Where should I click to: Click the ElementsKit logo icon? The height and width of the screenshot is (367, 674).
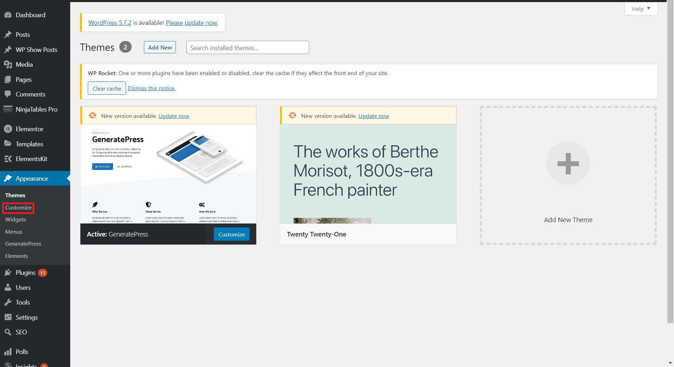click(8, 159)
